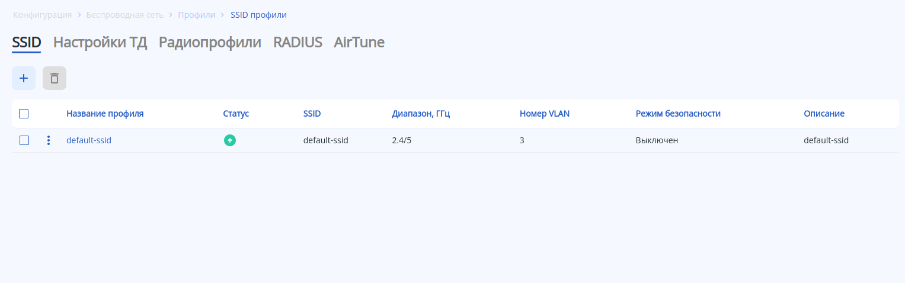The image size is (905, 283).
Task: Sort by Название профиля column header
Action: (105, 114)
